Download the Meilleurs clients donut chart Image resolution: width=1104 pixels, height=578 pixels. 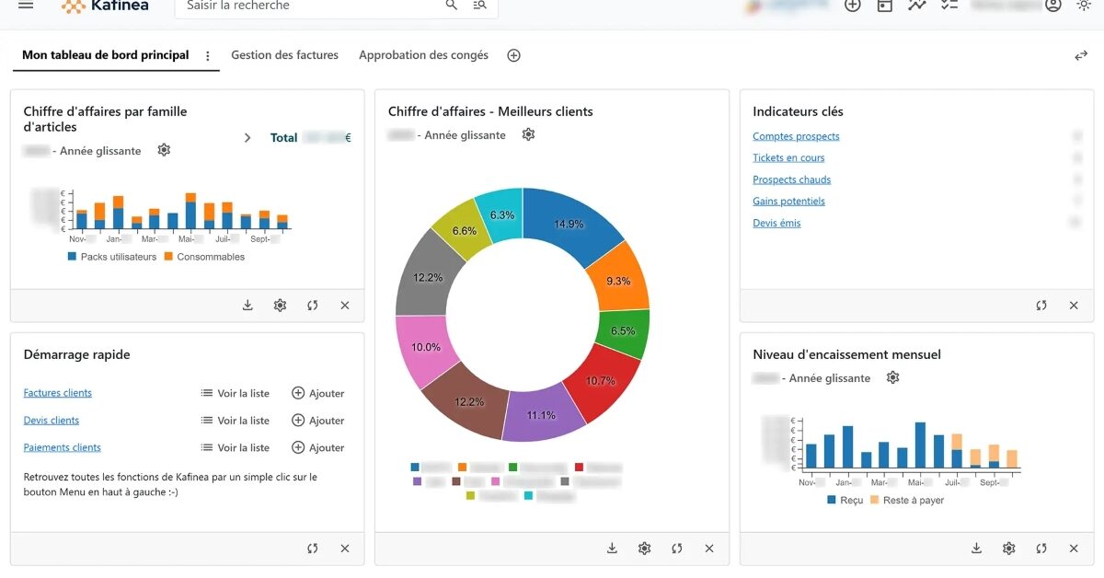[612, 549]
